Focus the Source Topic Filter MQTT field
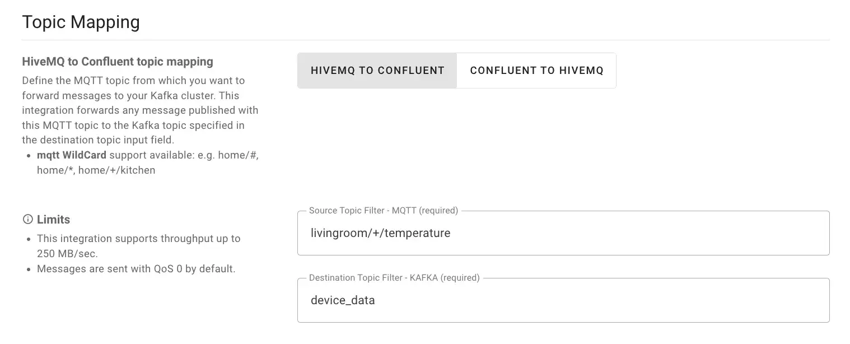This screenshot has width=850, height=344. [x=563, y=233]
